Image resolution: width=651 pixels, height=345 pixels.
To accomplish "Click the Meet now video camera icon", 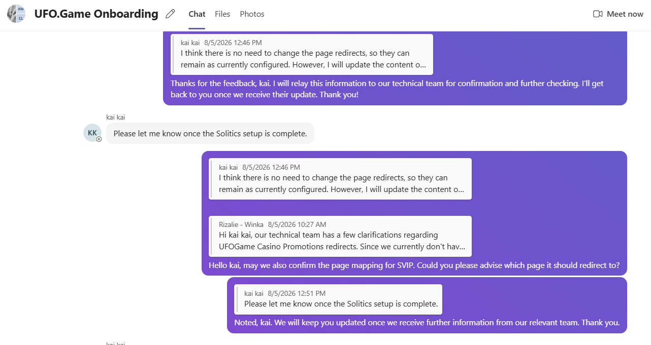I will (x=598, y=14).
